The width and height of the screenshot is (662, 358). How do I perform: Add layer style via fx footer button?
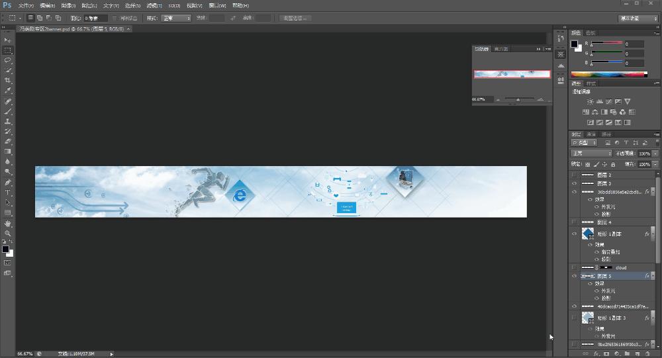click(x=596, y=354)
